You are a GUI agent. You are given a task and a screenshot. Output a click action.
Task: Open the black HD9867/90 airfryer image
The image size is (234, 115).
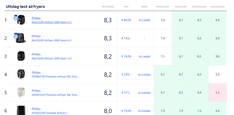tap(21, 74)
